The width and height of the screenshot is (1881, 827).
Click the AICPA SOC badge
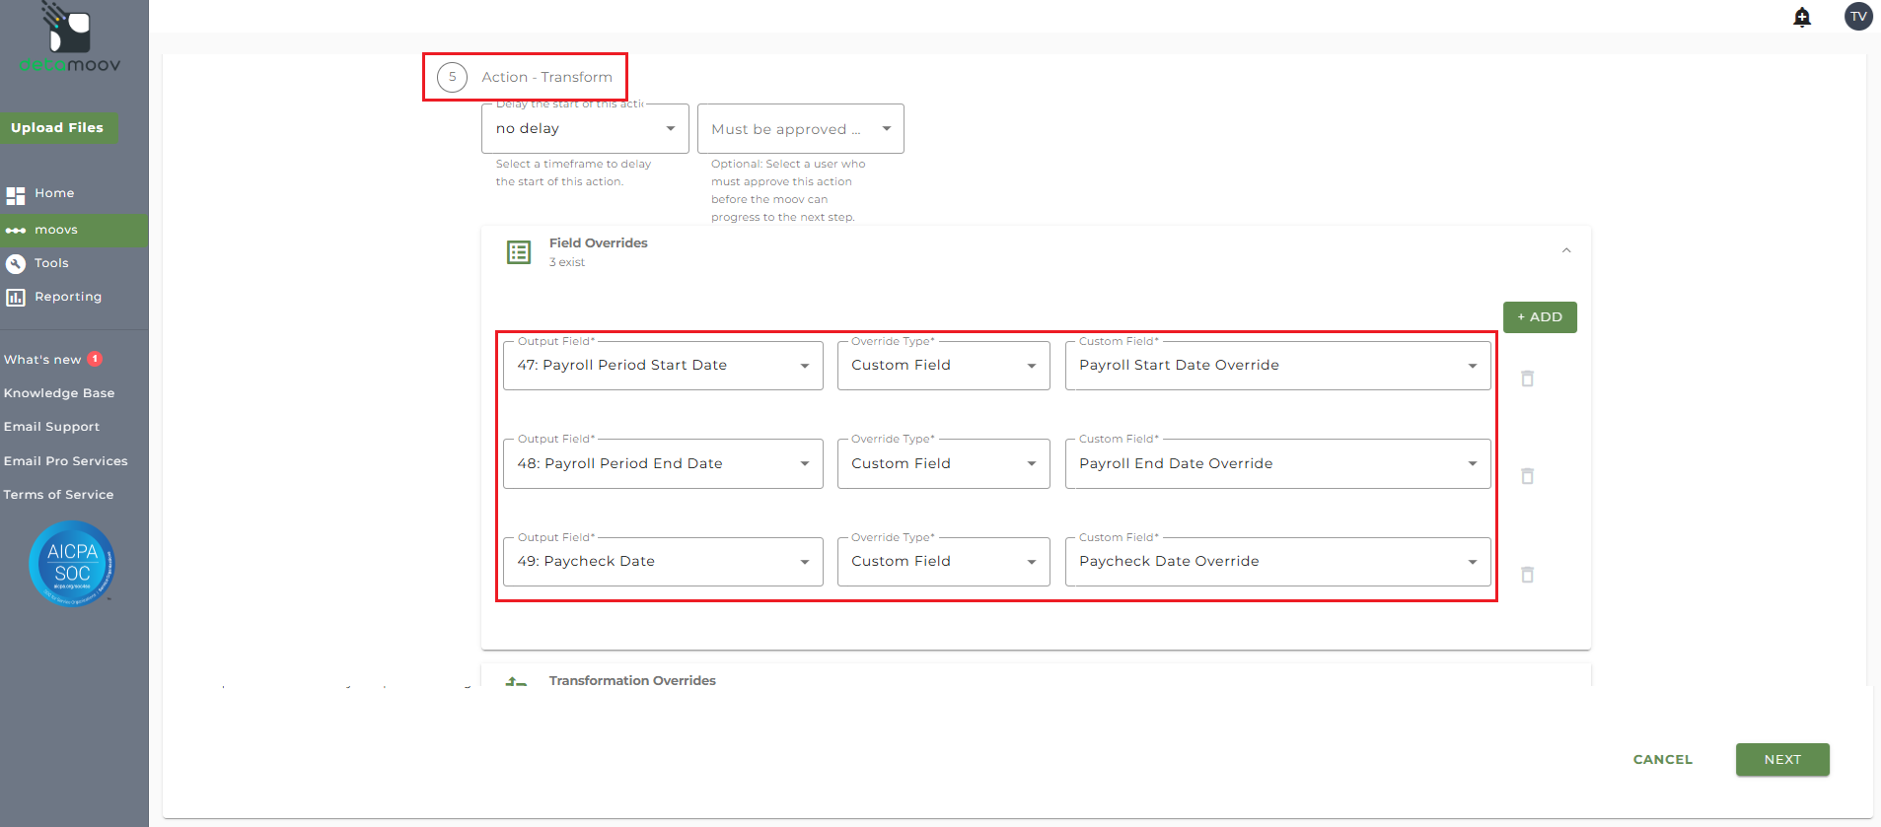coord(72,563)
